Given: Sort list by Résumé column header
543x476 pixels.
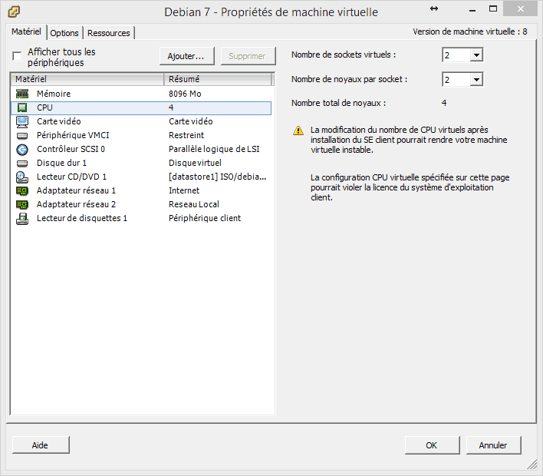Looking at the screenshot, I should coord(218,79).
